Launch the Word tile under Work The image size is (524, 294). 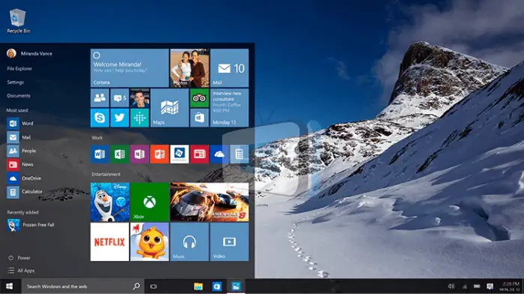(x=100, y=154)
